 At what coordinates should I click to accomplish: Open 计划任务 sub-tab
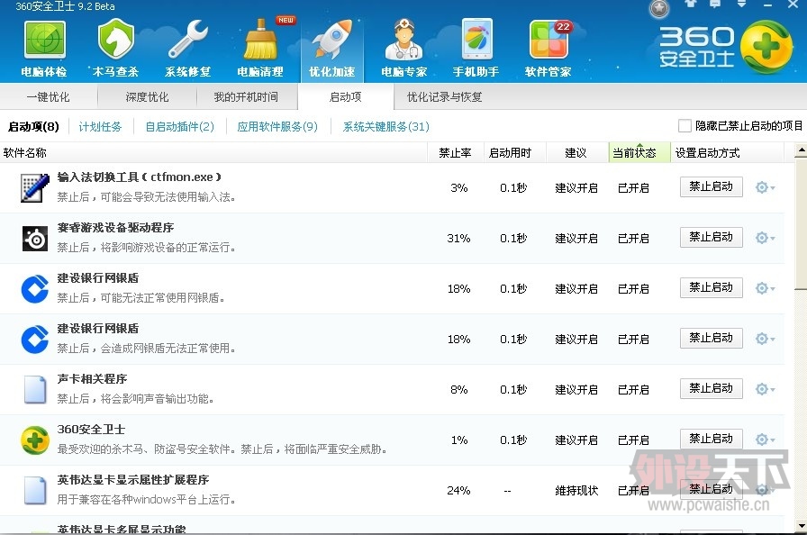coord(100,127)
